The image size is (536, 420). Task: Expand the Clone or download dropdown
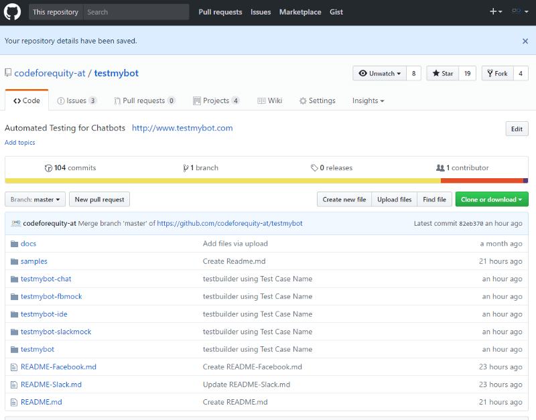tap(492, 199)
